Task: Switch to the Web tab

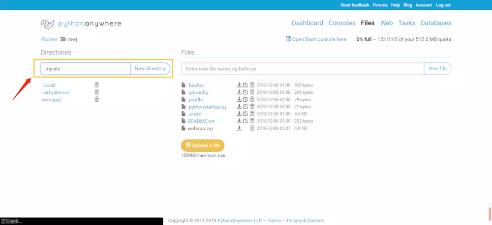Action: tap(386, 23)
